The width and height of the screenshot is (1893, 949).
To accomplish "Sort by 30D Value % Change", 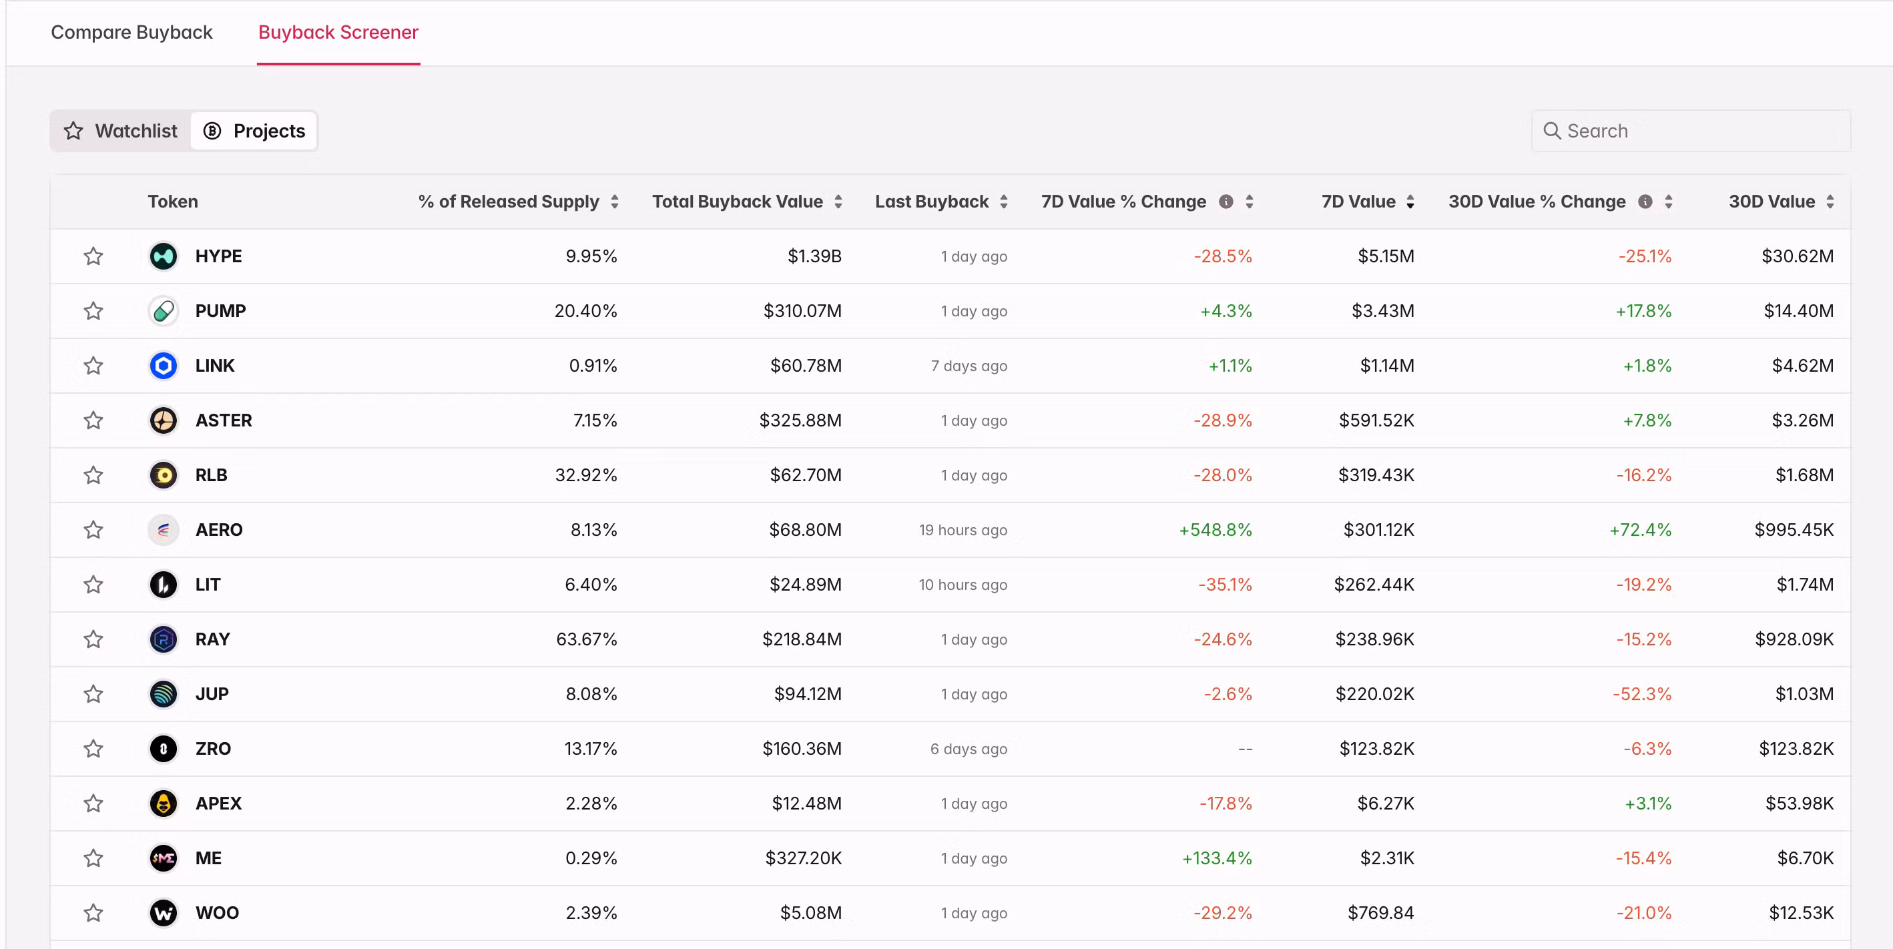I will click(x=1669, y=202).
